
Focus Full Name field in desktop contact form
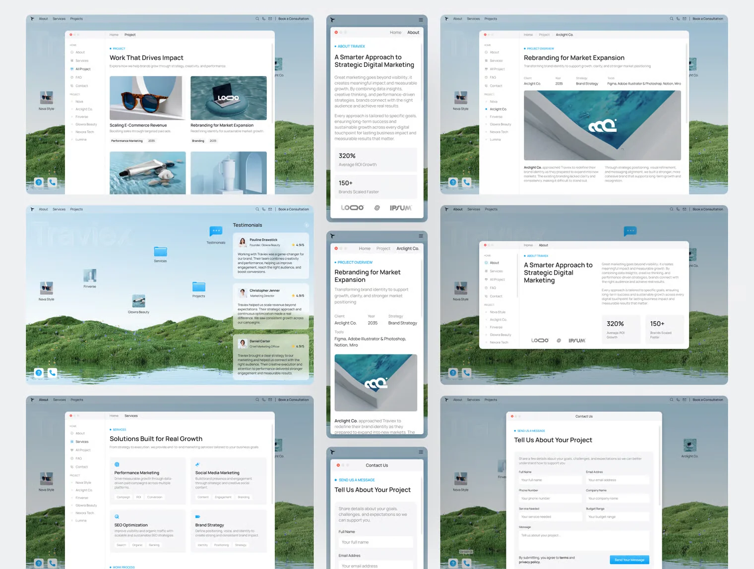(x=550, y=480)
